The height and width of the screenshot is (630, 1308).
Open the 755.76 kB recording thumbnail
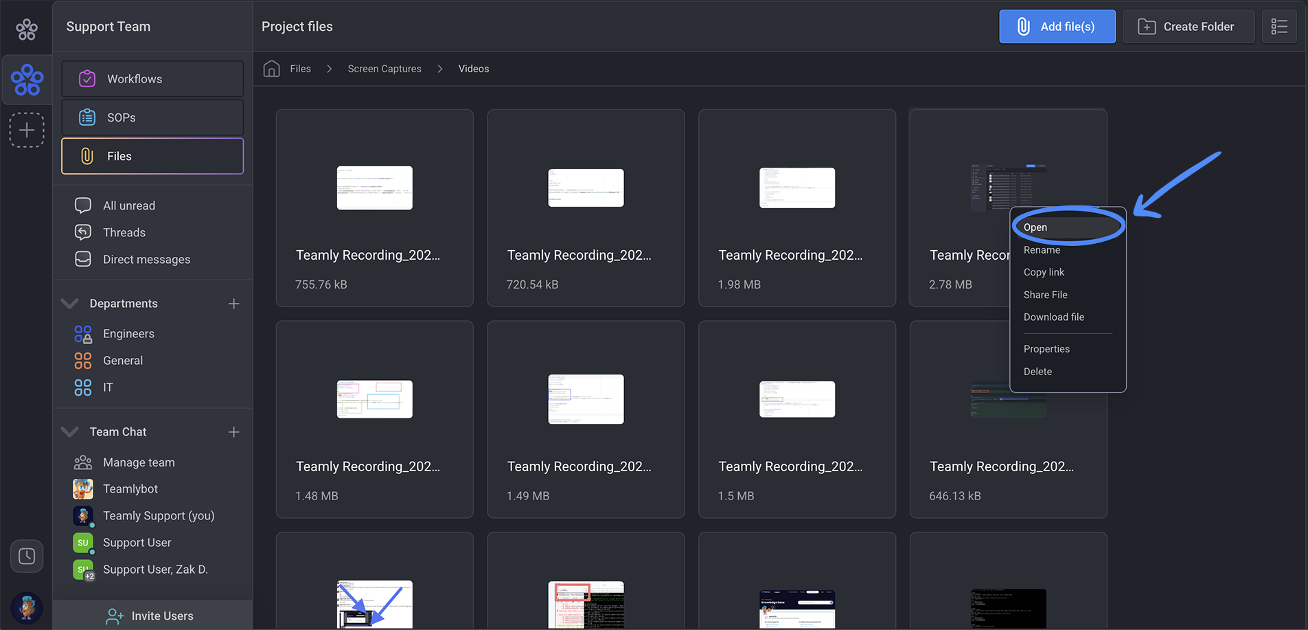click(374, 188)
